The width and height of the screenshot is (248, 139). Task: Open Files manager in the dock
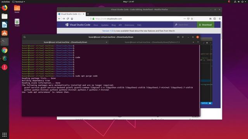(x=4, y=16)
